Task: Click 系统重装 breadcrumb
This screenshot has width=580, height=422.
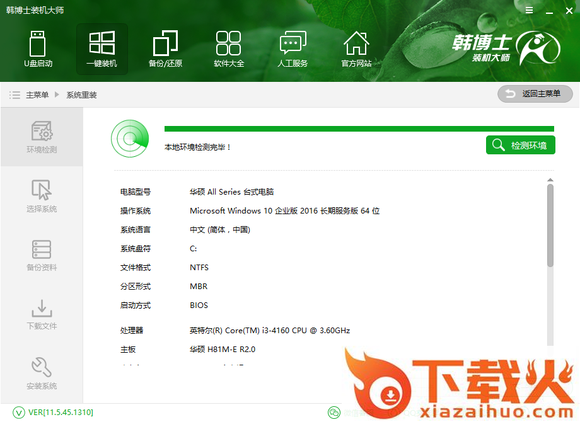Action: pos(81,95)
